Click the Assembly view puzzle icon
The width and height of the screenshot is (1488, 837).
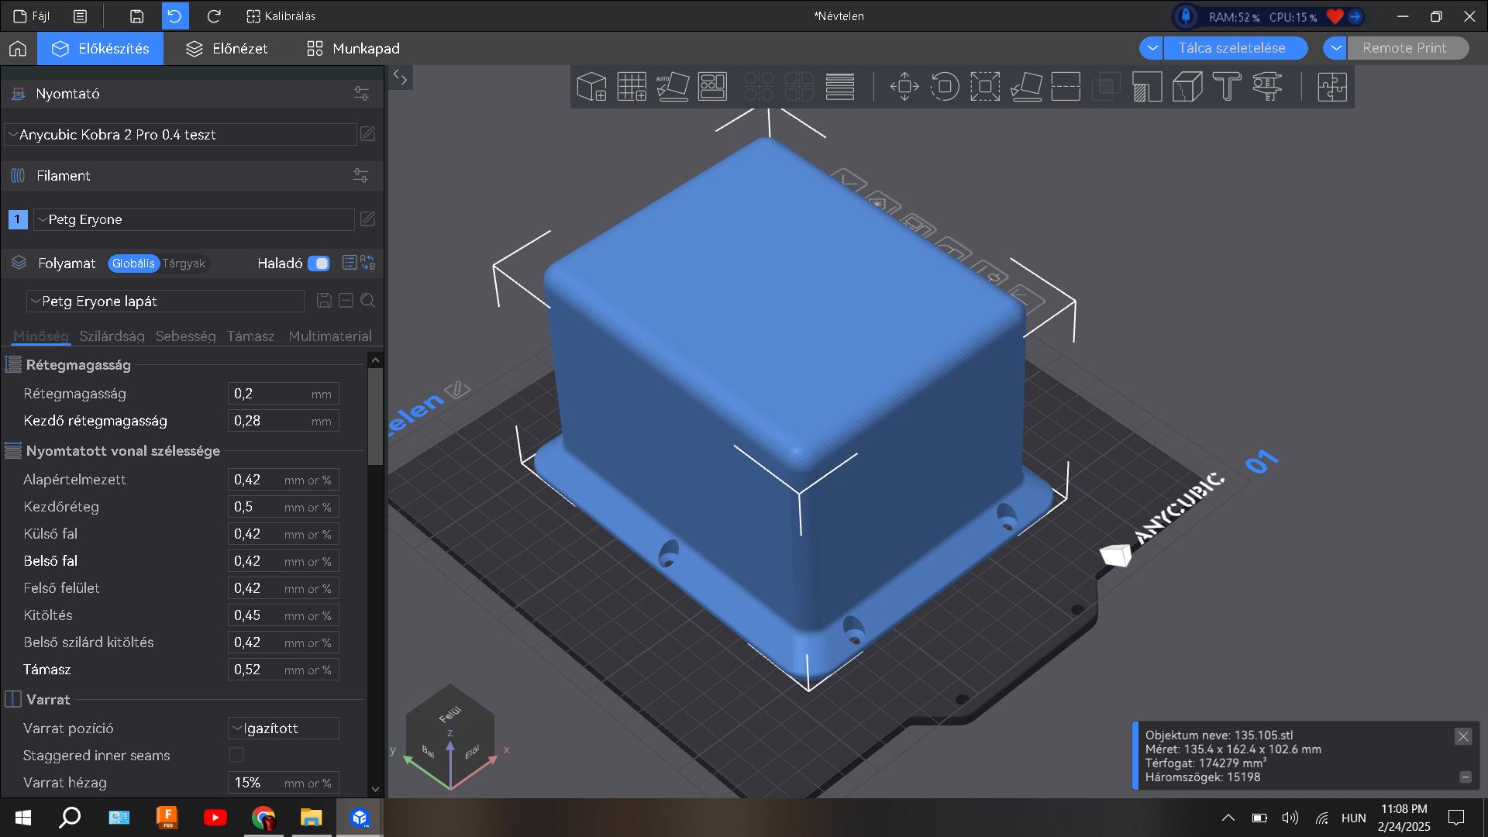(1332, 87)
